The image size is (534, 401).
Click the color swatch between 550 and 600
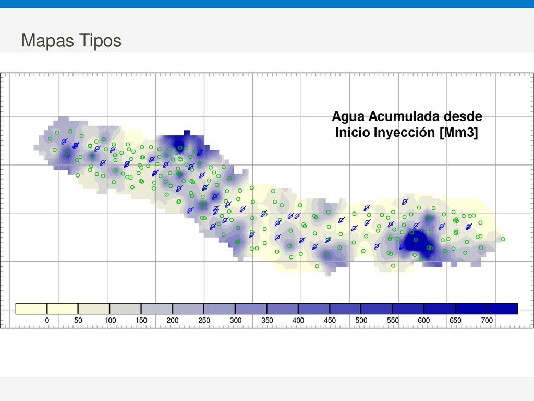[408, 309]
